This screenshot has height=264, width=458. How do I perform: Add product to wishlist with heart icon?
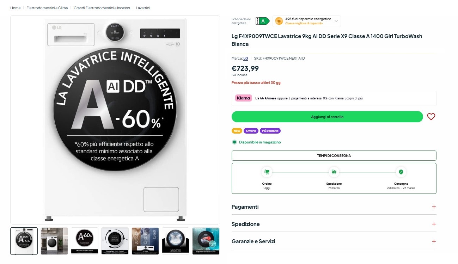pyautogui.click(x=431, y=117)
